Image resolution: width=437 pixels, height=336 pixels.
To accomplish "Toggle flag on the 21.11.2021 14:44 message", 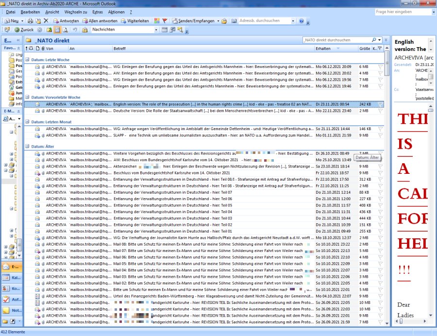I will tap(380, 129).
